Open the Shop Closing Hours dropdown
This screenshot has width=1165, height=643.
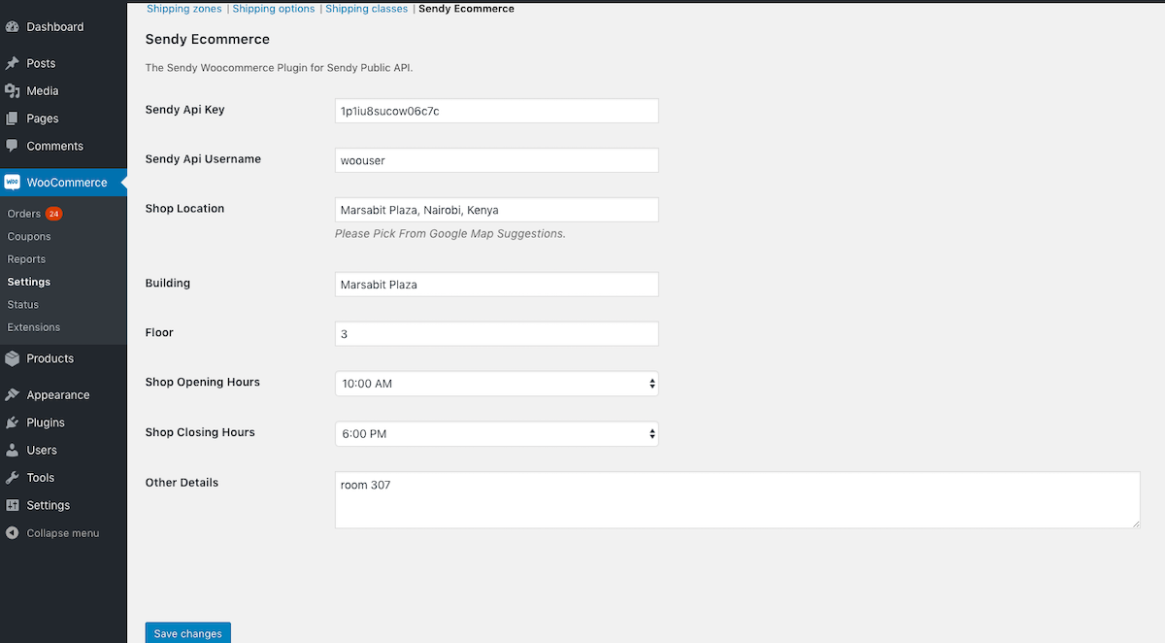(x=496, y=433)
